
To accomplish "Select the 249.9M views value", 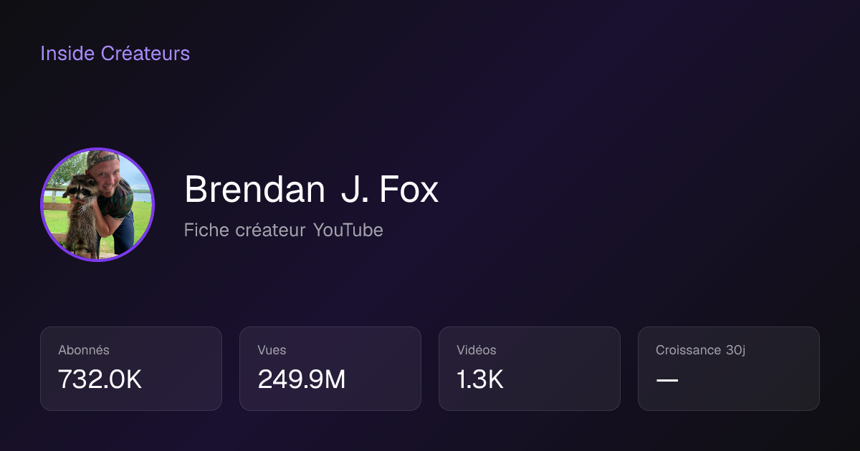I will pyautogui.click(x=302, y=380).
